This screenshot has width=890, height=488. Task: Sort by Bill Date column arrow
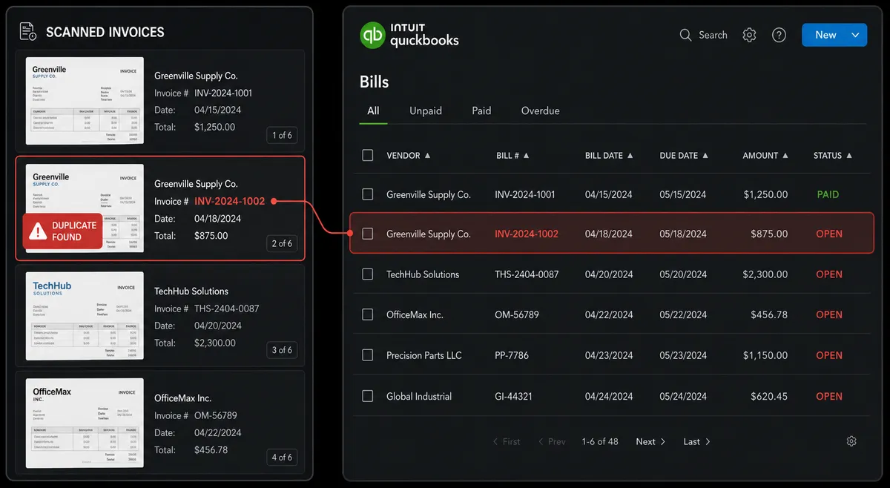[630, 156]
